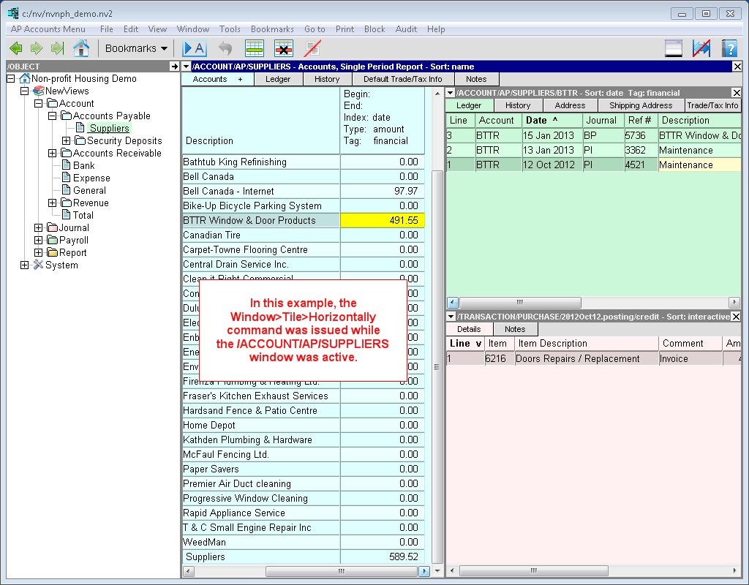Select the Bank account in tree
Viewport: 749px width, 585px height.
(x=83, y=166)
